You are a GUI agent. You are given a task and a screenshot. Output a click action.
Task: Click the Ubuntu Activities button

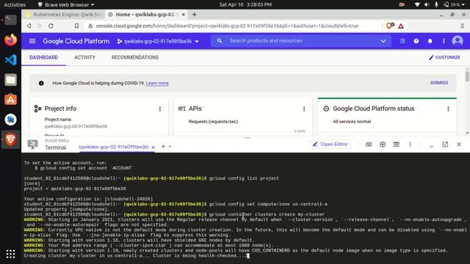[x=15, y=4]
